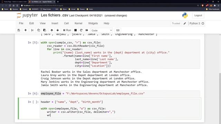Open the SIGGRAPH bookmark folder
Viewport: 221px width, 124px height.
coord(34,9)
